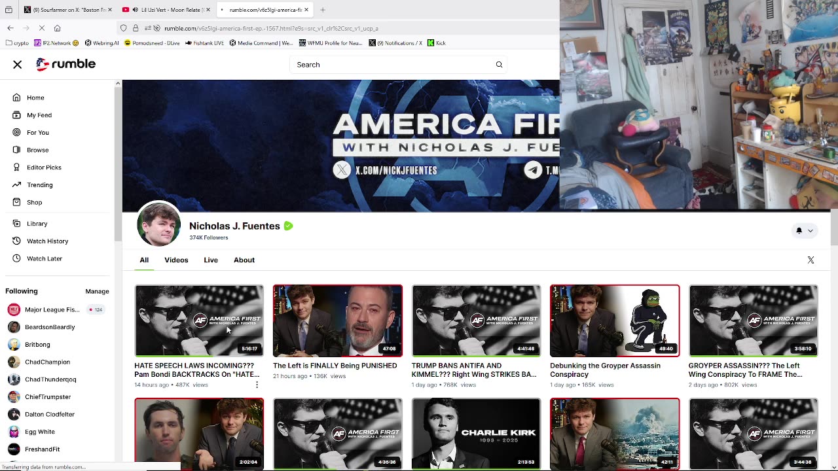Screen dimensions: 838x471
Task: Open the three-dot menu on HATE SPEECH video
Action: [x=257, y=385]
